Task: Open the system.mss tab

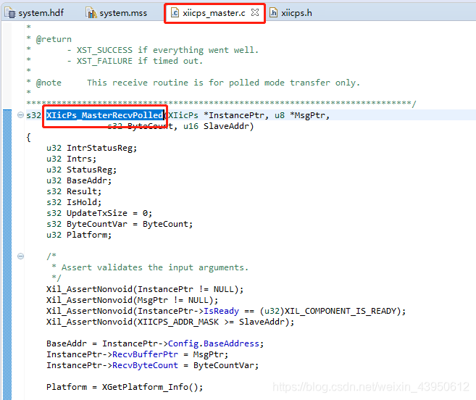Action: [116, 13]
